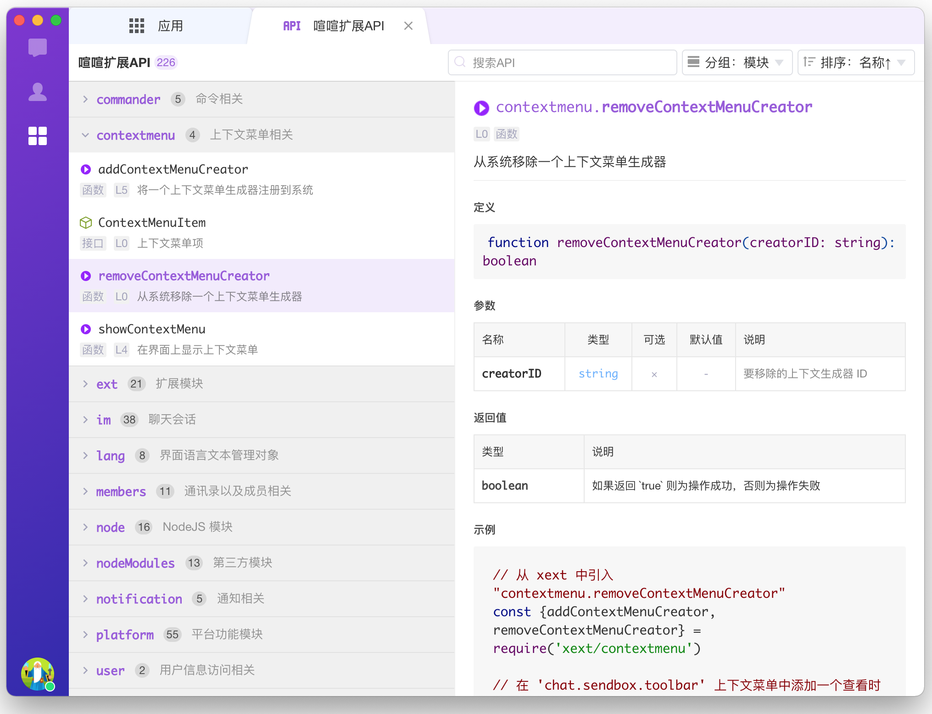Click the purple play icon in detail header
The width and height of the screenshot is (932, 714).
tap(481, 108)
